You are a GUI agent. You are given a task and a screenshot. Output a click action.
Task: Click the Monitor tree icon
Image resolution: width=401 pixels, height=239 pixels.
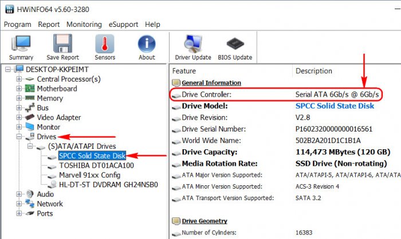coord(30,127)
